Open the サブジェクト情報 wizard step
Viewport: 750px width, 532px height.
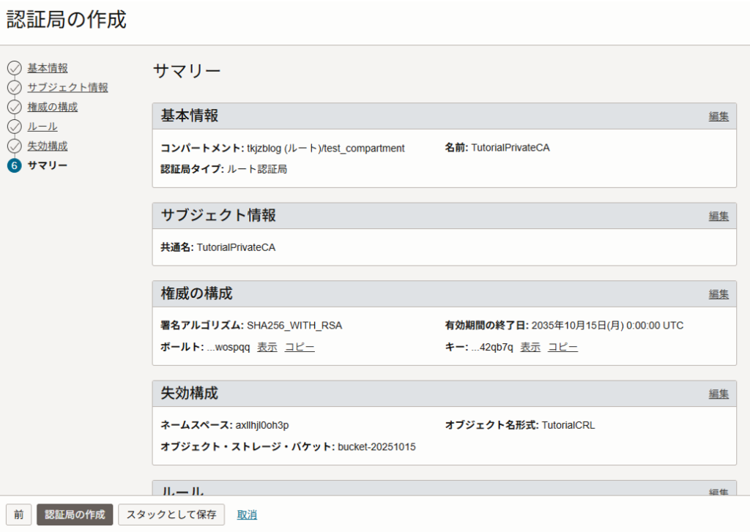click(67, 88)
